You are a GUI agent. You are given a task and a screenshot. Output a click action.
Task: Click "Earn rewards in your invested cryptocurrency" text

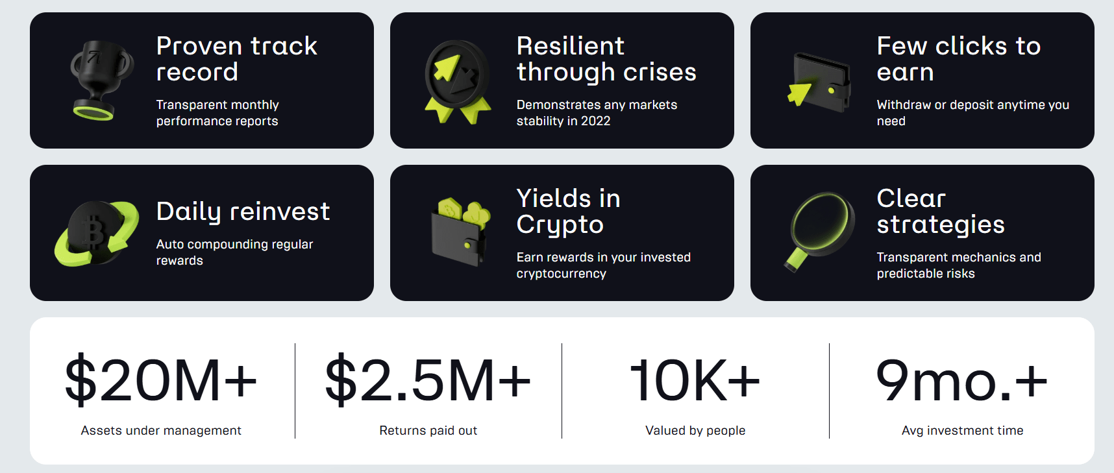pyautogui.click(x=603, y=265)
